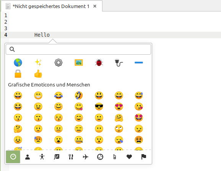This screenshot has width=221, height=171.
Task: Insert the framed picture emoji
Action: tap(79, 62)
